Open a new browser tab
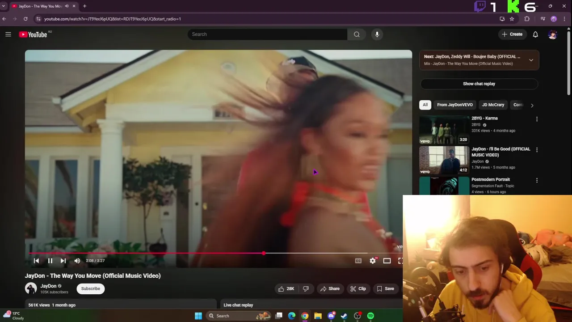The height and width of the screenshot is (322, 572). point(84,6)
